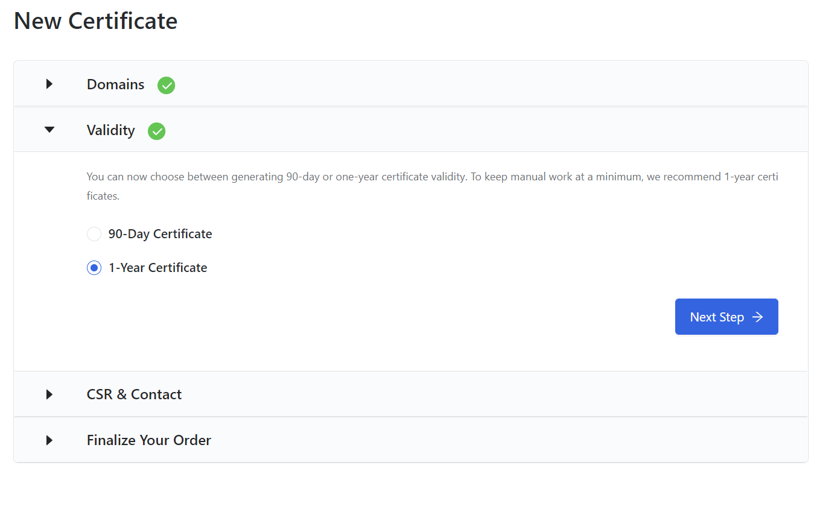Open the Finalize Your Order step title
This screenshot has height=506, width=817.
click(x=148, y=440)
